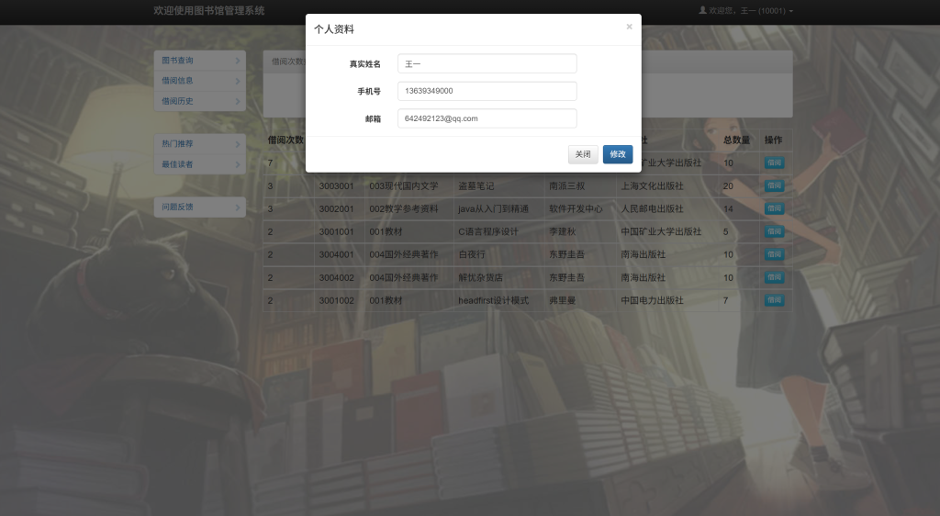
Task: Click book title 白夜行
Action: pyautogui.click(x=472, y=254)
